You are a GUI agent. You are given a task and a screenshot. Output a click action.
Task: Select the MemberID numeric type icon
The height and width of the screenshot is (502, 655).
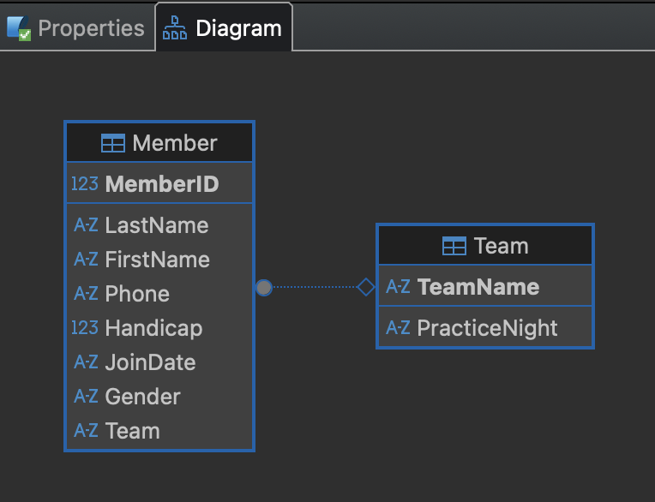(x=85, y=183)
